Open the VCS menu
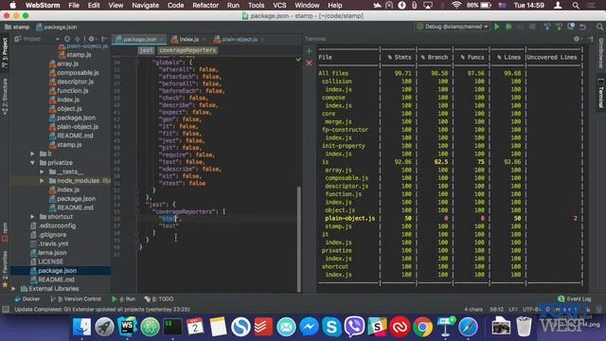 (x=279, y=5)
